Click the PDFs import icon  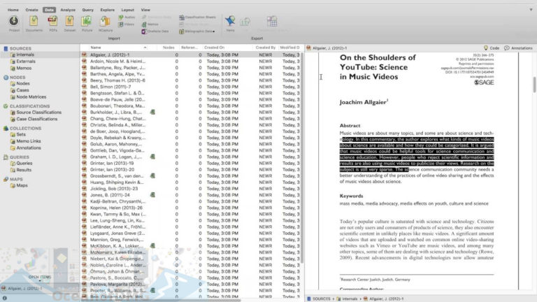(52, 23)
